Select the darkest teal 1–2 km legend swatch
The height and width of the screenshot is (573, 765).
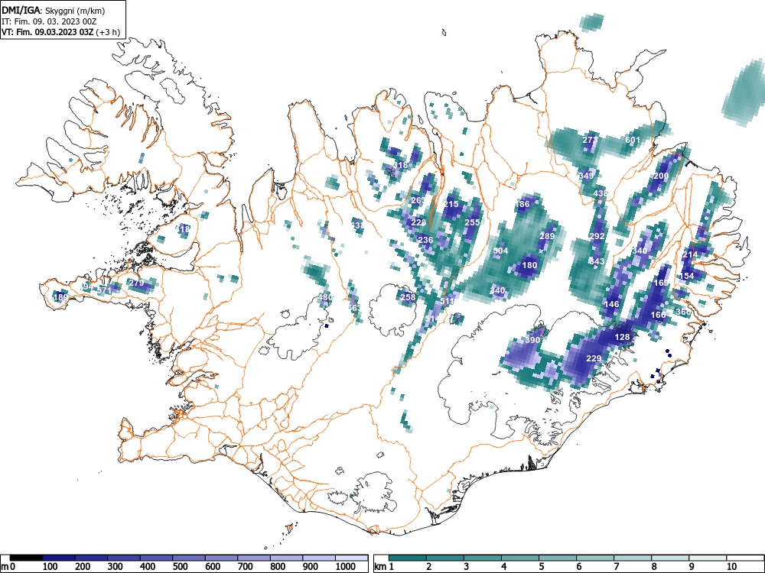[x=408, y=558]
